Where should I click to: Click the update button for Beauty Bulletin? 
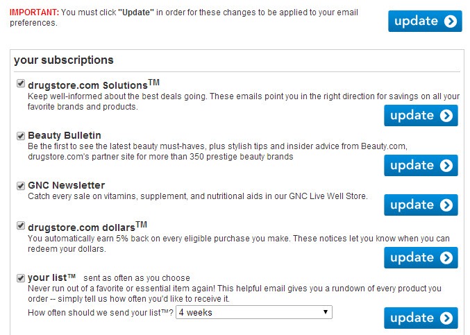pyautogui.click(x=421, y=165)
